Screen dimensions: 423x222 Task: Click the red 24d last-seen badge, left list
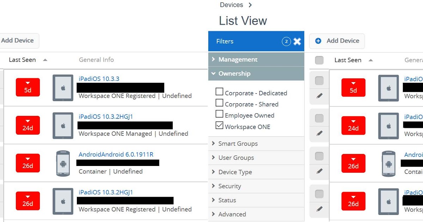pyautogui.click(x=28, y=125)
